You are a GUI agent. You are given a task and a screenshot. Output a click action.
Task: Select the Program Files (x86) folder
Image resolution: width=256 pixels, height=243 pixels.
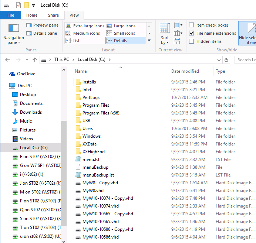click(x=97, y=113)
